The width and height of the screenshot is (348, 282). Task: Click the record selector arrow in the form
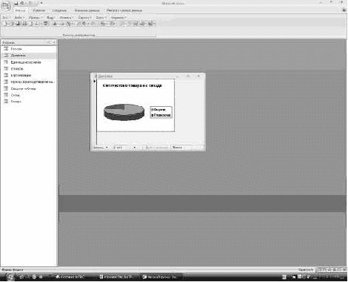[x=95, y=81]
